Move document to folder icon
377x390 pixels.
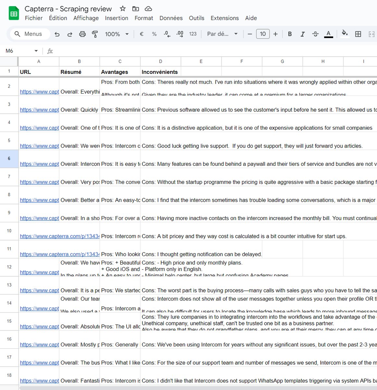point(135,9)
